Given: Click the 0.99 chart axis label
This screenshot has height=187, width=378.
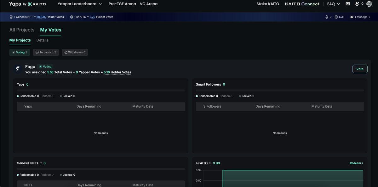Looking at the screenshot, I should pos(198,170).
